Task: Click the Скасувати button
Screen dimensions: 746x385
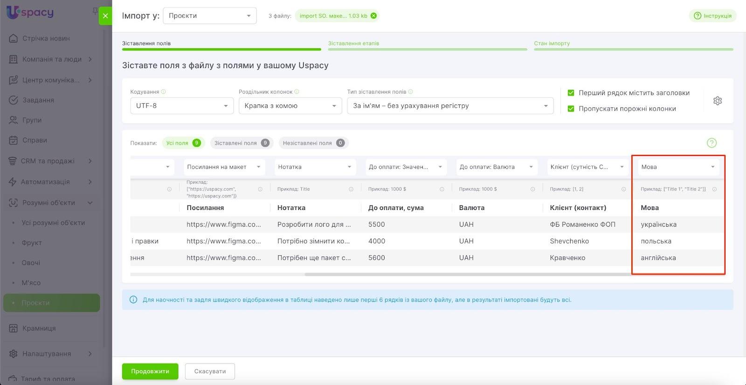Action: (210, 371)
